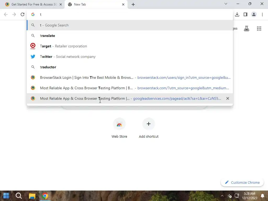This screenshot has width=268, height=201.
Task: Open File Explorer from taskbar
Action: [x=32, y=196]
